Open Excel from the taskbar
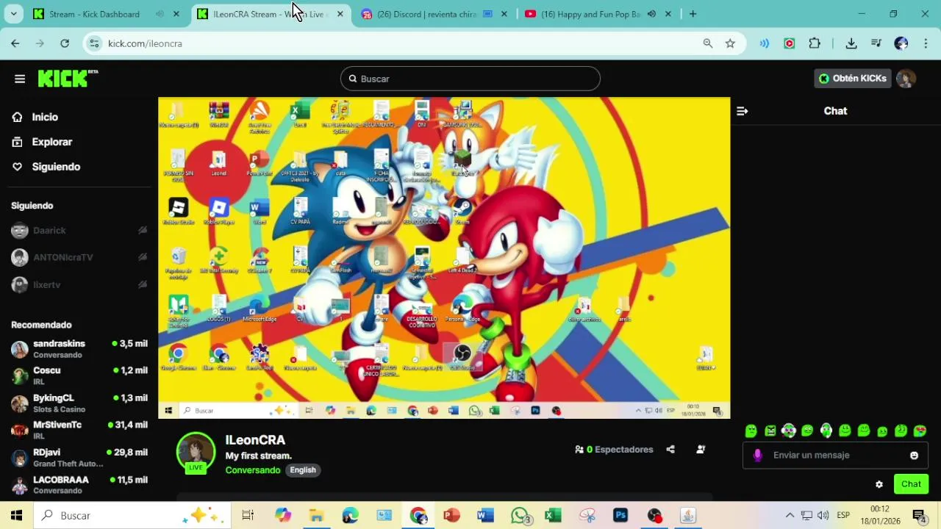 (x=553, y=516)
